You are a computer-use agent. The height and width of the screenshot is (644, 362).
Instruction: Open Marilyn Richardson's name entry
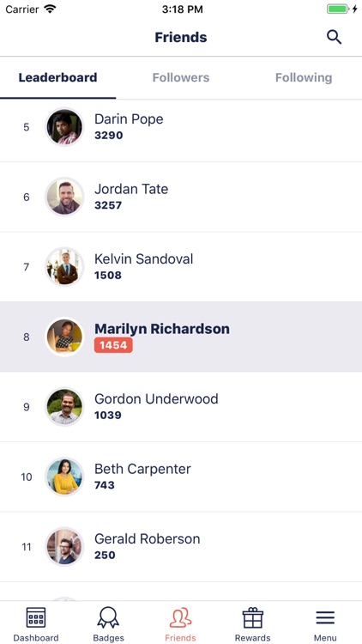coord(162,329)
